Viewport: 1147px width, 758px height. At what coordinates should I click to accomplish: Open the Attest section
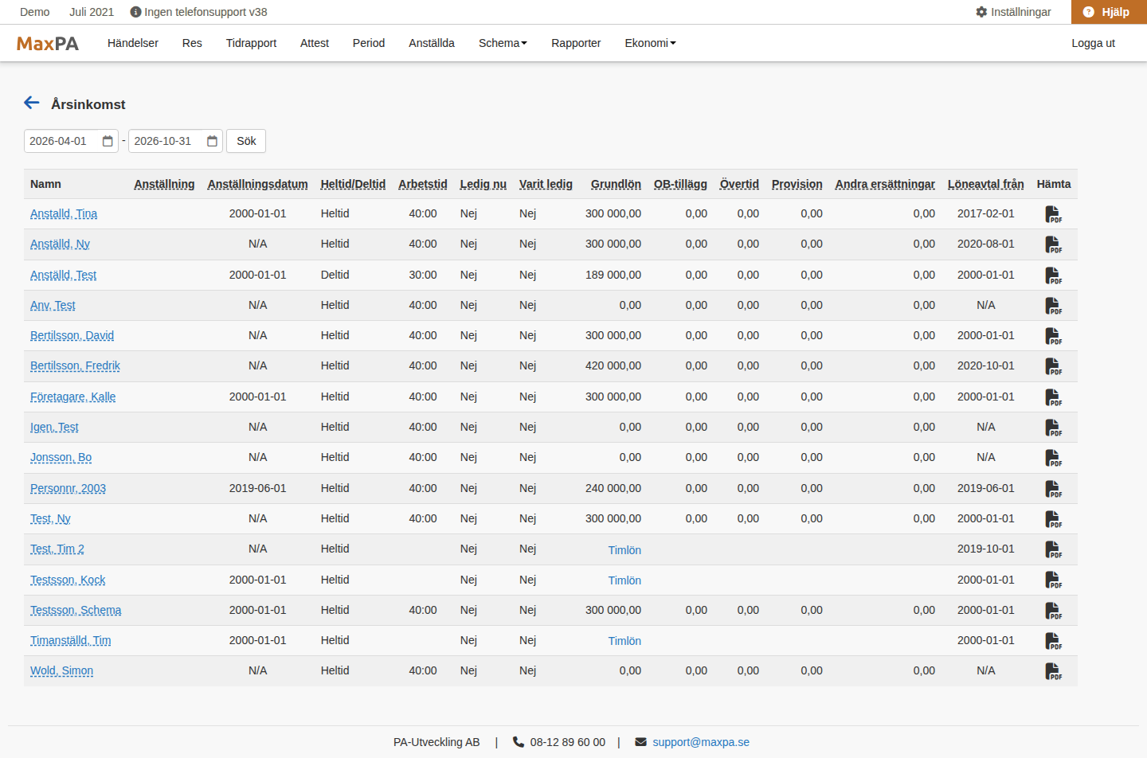(315, 43)
